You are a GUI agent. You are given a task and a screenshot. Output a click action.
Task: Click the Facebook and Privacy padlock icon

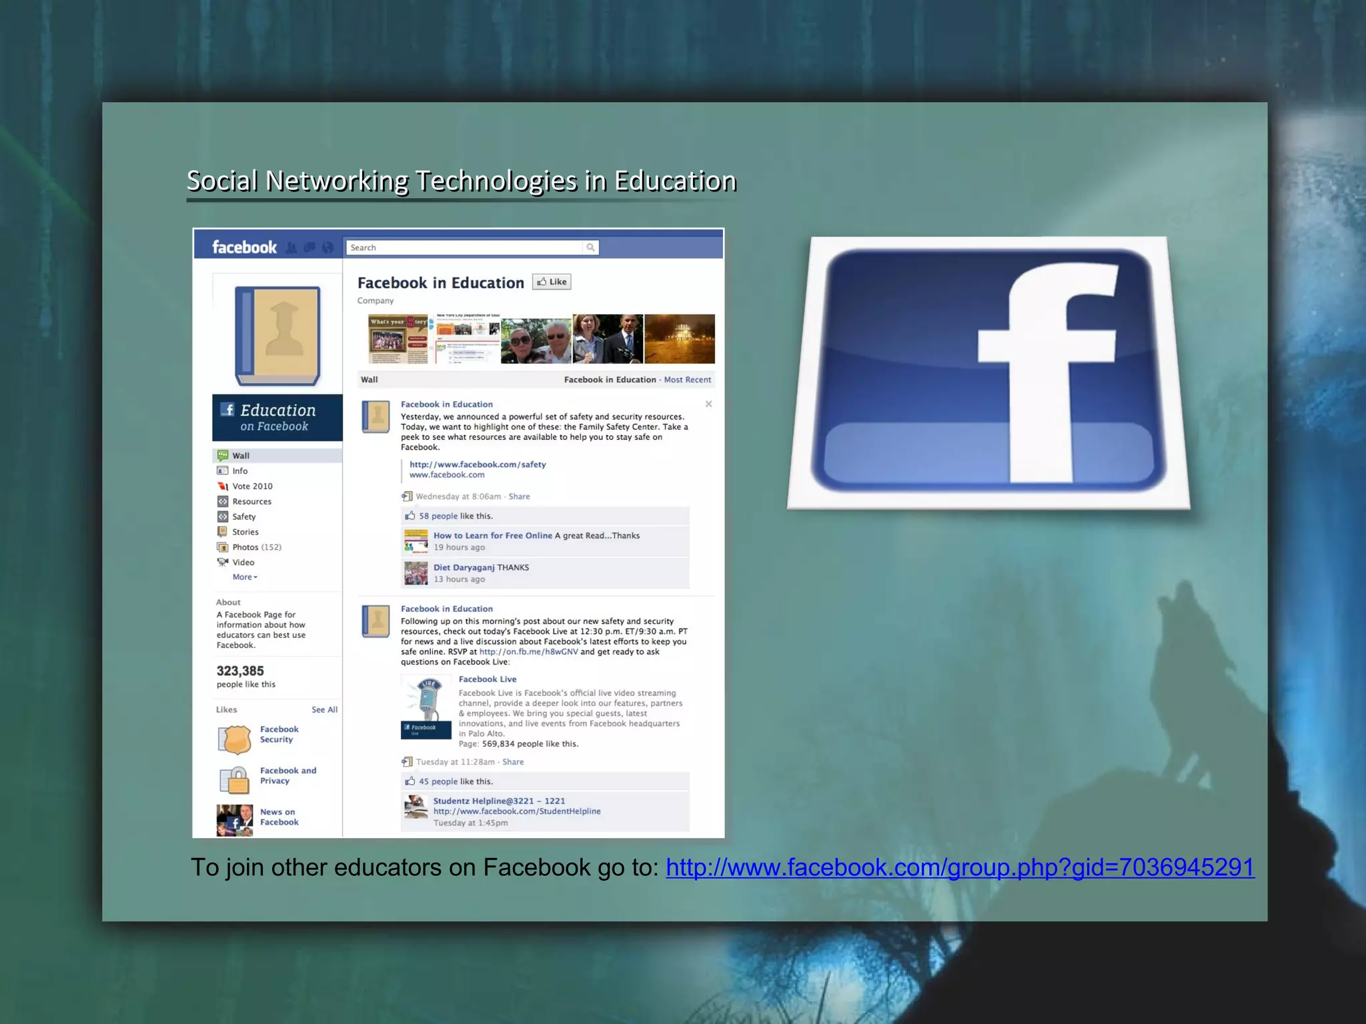[235, 780]
